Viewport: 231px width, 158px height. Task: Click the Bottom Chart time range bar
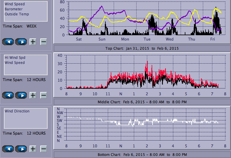pos(142,155)
